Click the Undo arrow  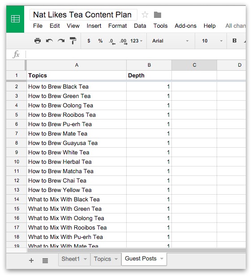pyautogui.click(x=49, y=41)
